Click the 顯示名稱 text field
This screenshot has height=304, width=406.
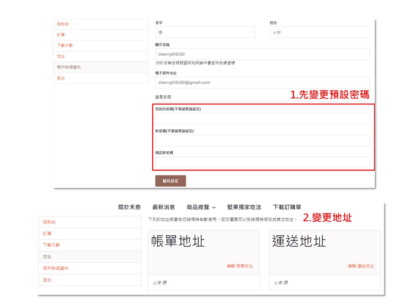pyautogui.click(x=262, y=54)
